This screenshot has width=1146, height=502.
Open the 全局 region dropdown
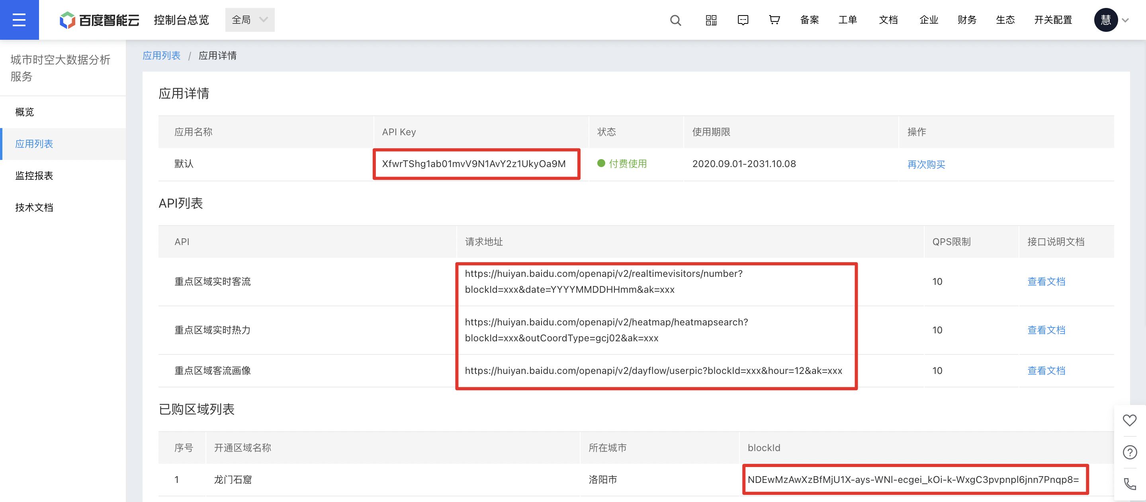250,20
